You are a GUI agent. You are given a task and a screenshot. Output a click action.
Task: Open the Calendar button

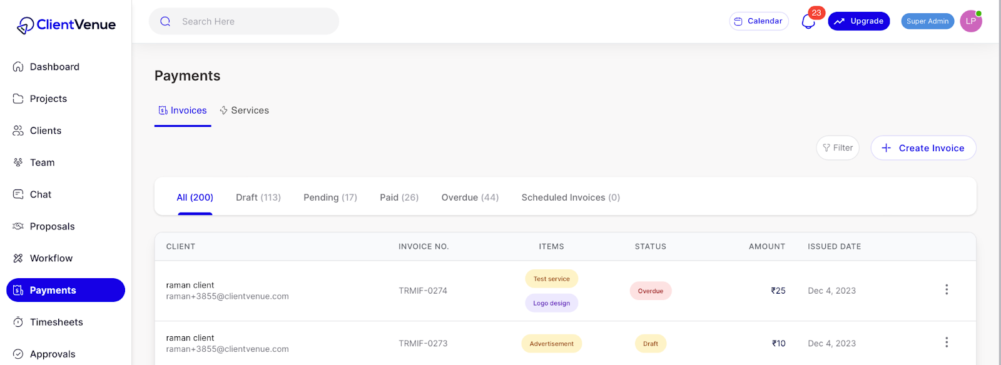[x=759, y=21]
